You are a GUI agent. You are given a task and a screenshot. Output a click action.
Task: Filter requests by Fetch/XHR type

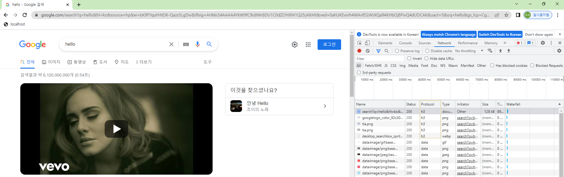[373, 65]
